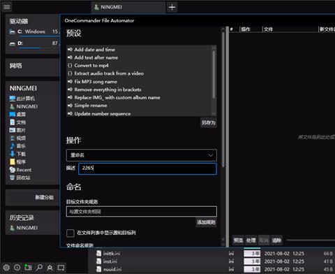The image size is (335, 274).
Task: Click the 回收站 recycle bin icon
Action: 13,178
